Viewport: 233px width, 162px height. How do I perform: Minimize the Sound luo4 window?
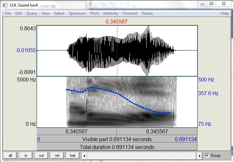tap(203, 4)
